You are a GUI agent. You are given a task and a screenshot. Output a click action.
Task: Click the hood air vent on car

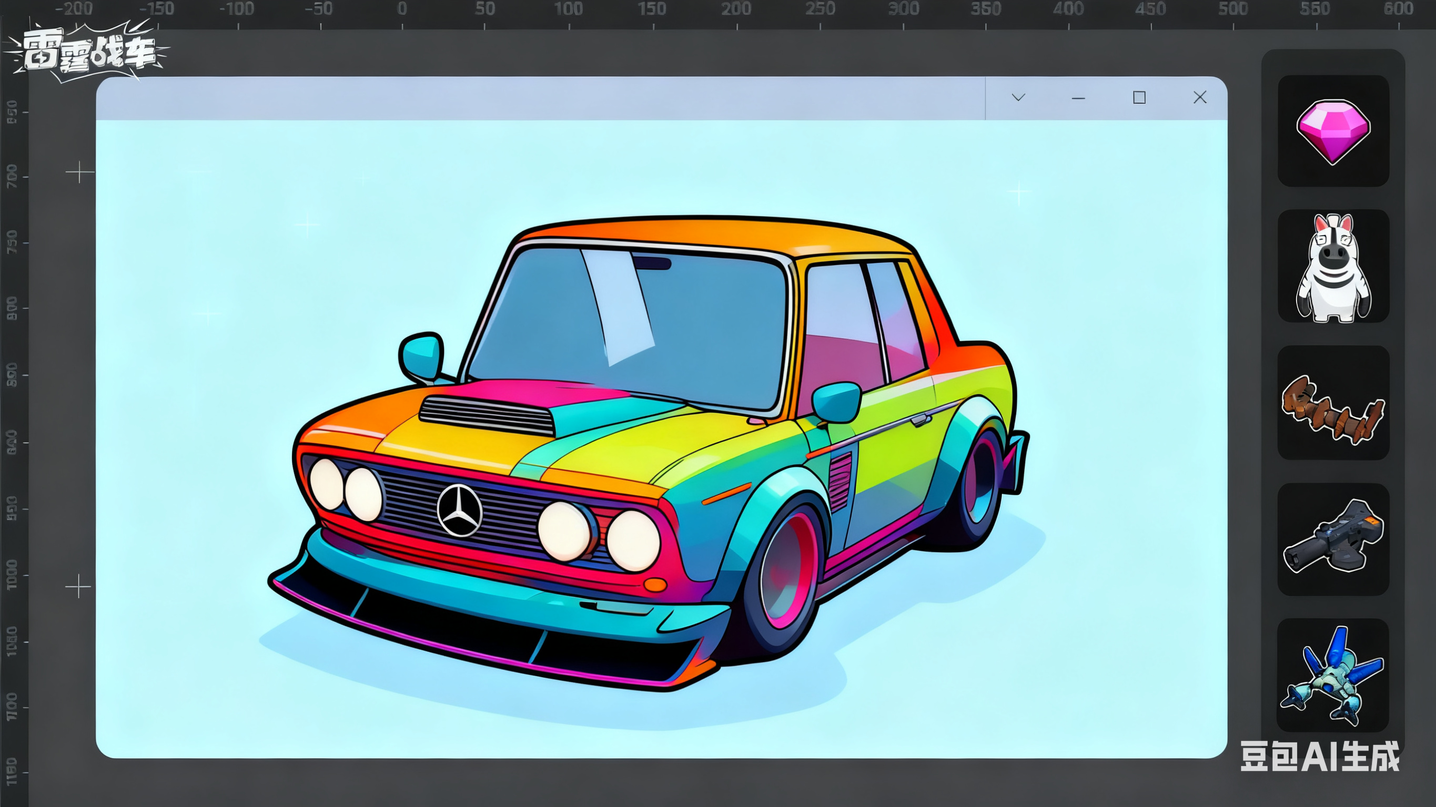487,415
